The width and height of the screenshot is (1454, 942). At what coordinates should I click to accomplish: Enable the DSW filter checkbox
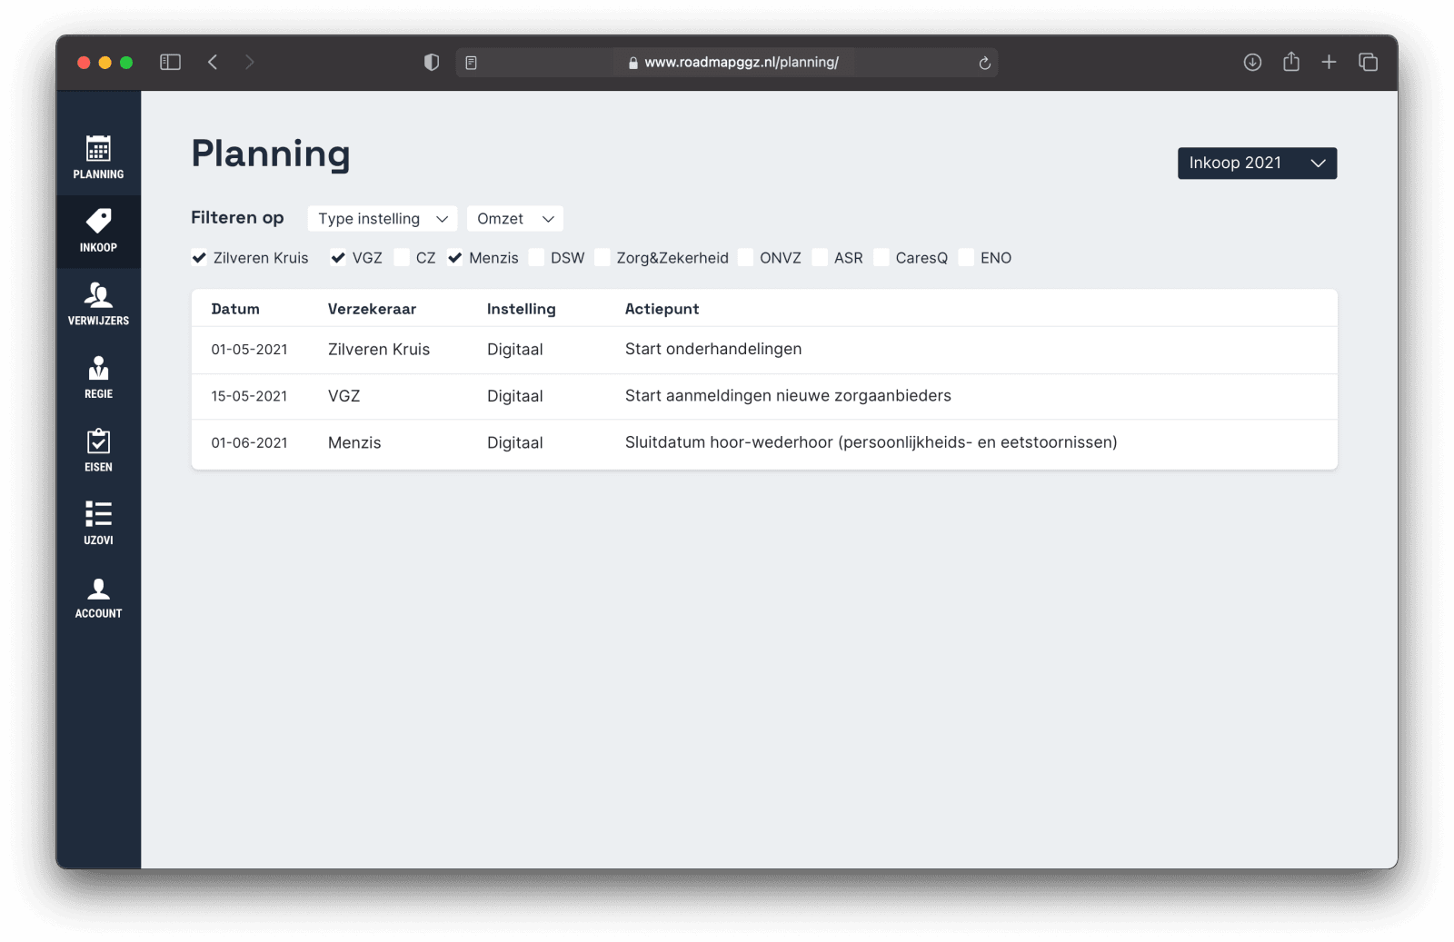pyautogui.click(x=536, y=258)
